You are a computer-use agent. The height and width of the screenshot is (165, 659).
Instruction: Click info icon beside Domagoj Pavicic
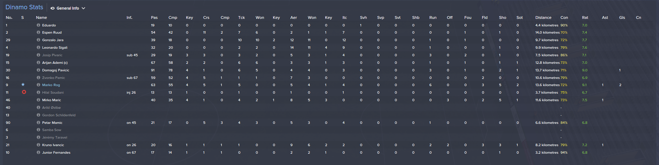pos(38,70)
